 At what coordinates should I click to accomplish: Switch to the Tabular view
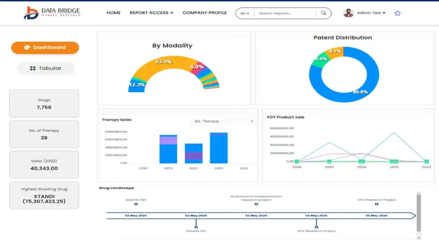46,68
